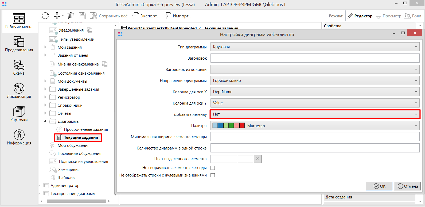Collapse the Диаграммы tree folder
The height and width of the screenshot is (207, 425).
coord(45,121)
